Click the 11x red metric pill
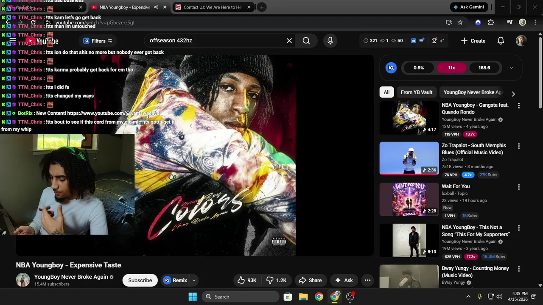 point(451,68)
